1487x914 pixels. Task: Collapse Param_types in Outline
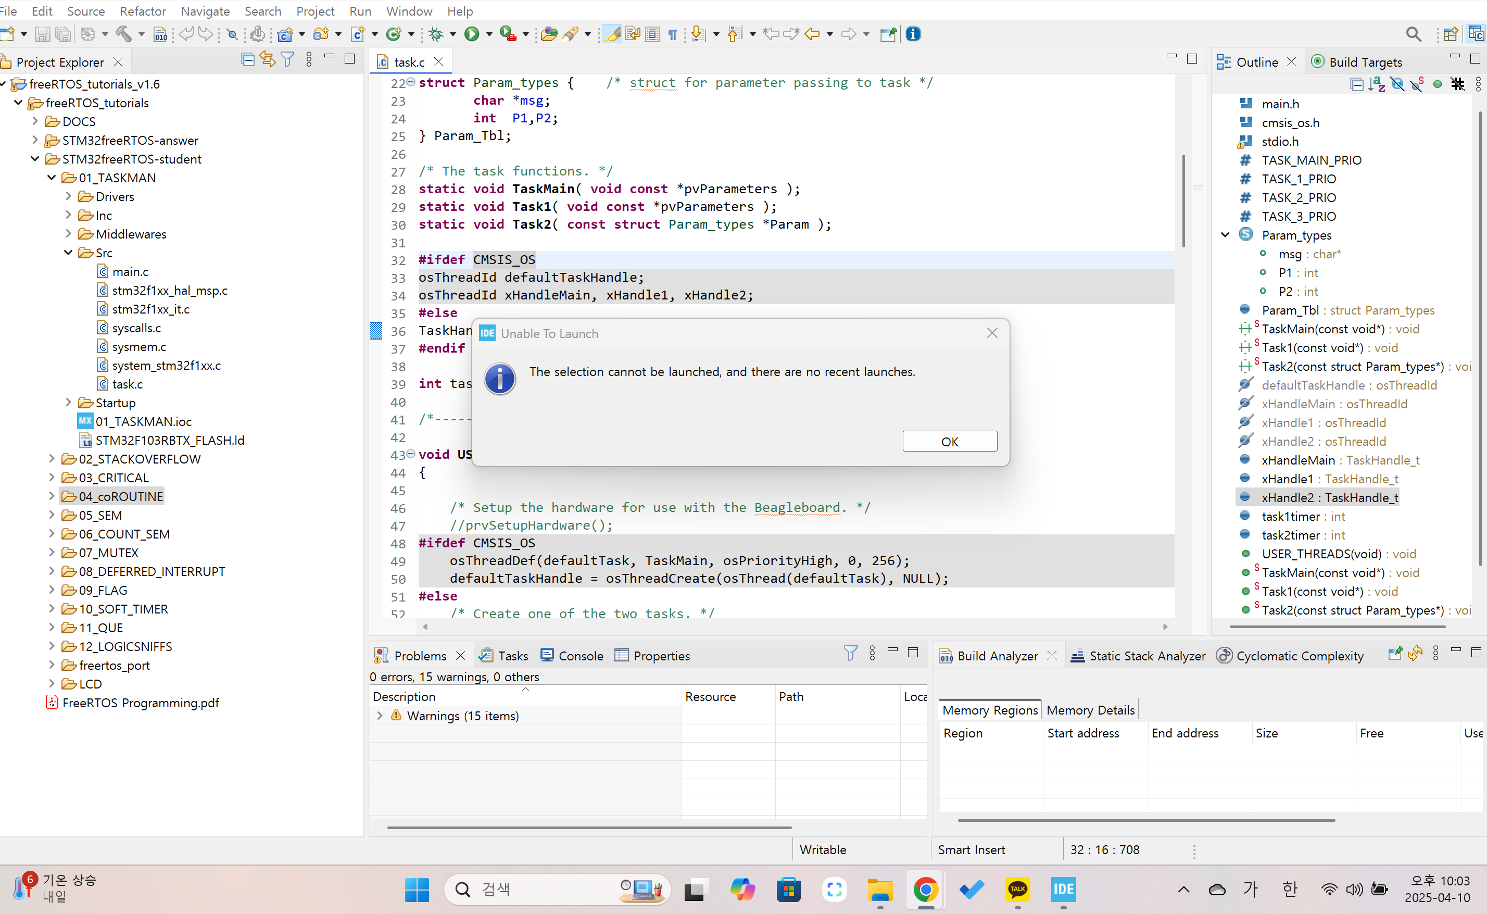pos(1225,234)
